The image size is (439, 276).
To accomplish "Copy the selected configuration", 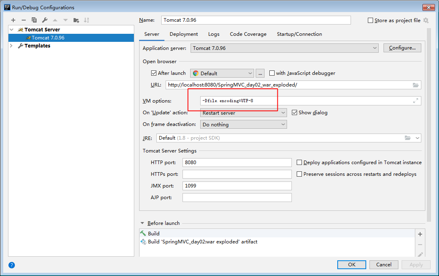I will (34, 20).
